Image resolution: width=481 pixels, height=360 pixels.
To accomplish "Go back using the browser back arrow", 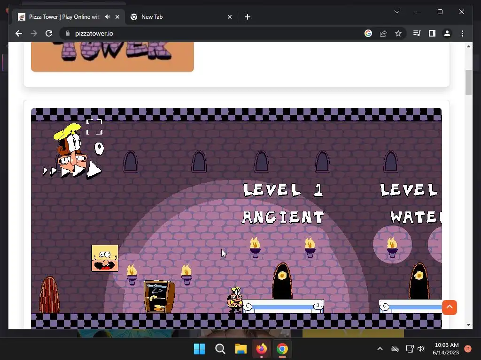I will pos(19,33).
